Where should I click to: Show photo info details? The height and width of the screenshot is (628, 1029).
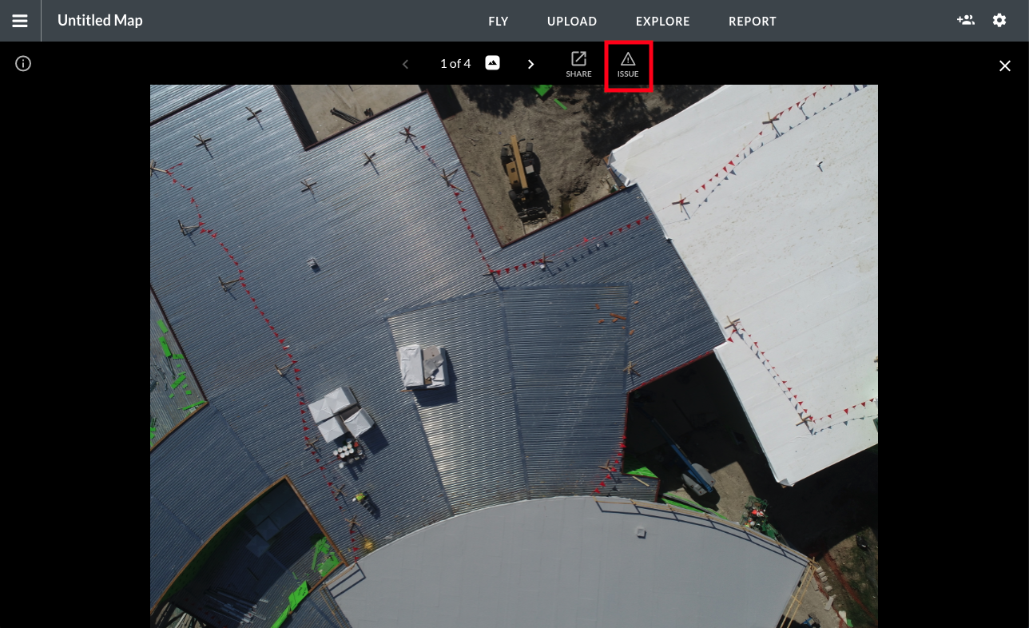[23, 64]
